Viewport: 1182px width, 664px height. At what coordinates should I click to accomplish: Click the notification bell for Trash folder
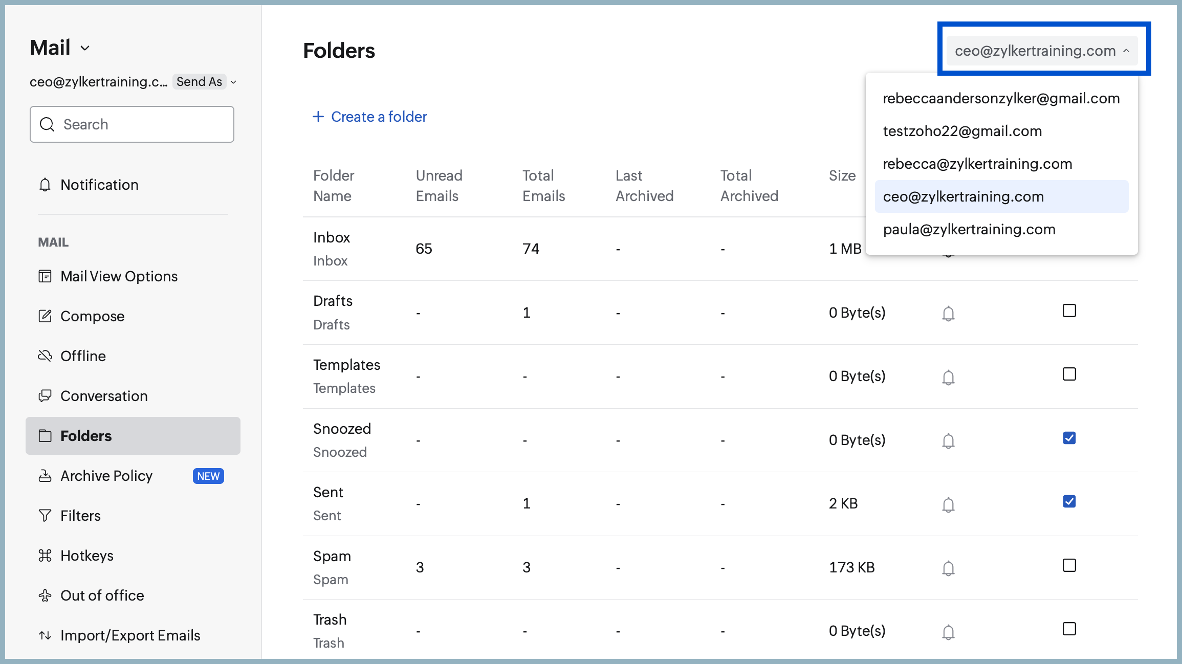click(x=948, y=632)
